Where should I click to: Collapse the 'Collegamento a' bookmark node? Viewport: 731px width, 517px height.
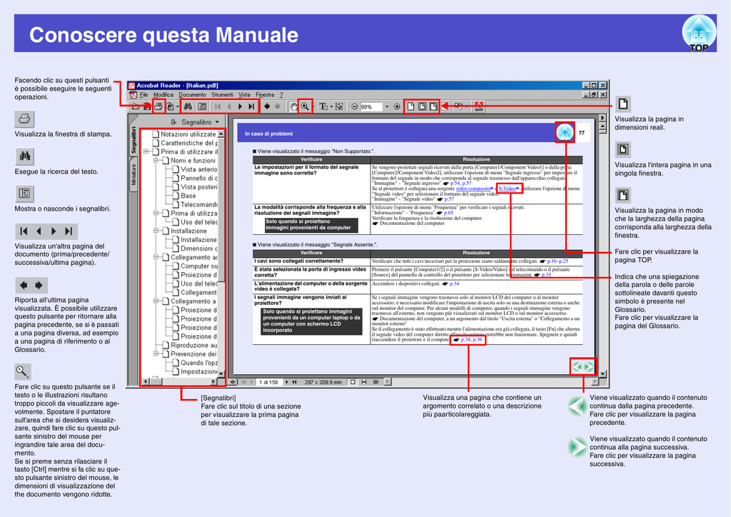click(x=156, y=301)
